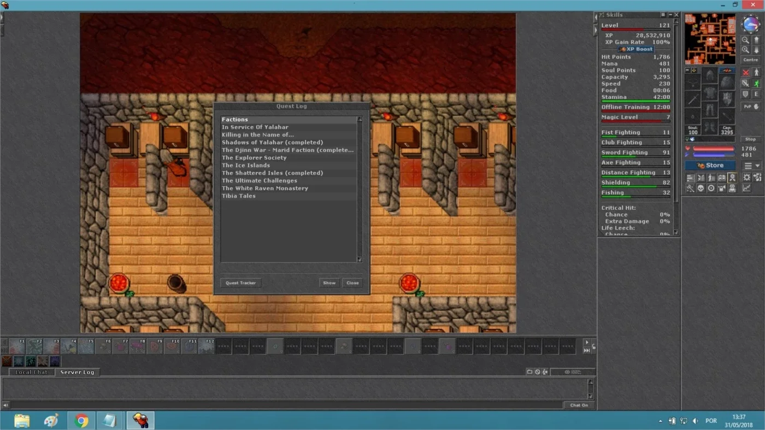This screenshot has width=765, height=430.
Task: Click the ammunition arrow slot
Action: pyautogui.click(x=727, y=116)
